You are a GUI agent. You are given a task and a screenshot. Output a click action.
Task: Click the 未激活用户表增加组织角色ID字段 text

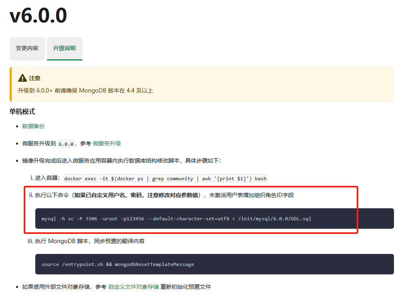coord(252,195)
